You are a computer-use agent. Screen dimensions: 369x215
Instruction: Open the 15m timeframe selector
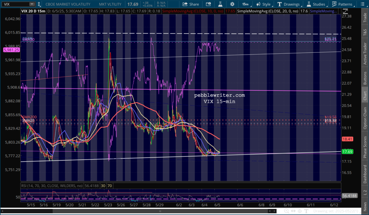tap(245, 4)
